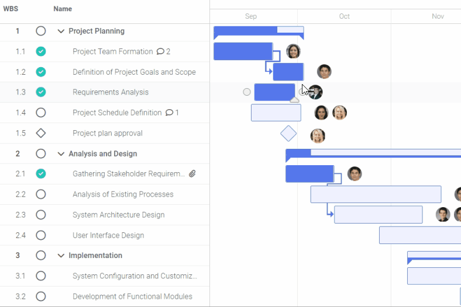The width and height of the screenshot is (461, 307).
Task: Click assignee avatar next to Project plan approval
Action: pos(318,136)
